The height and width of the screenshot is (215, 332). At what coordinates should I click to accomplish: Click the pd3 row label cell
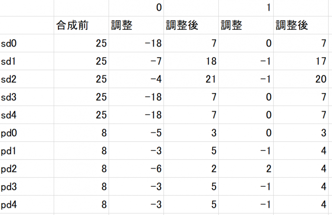tap(27, 187)
